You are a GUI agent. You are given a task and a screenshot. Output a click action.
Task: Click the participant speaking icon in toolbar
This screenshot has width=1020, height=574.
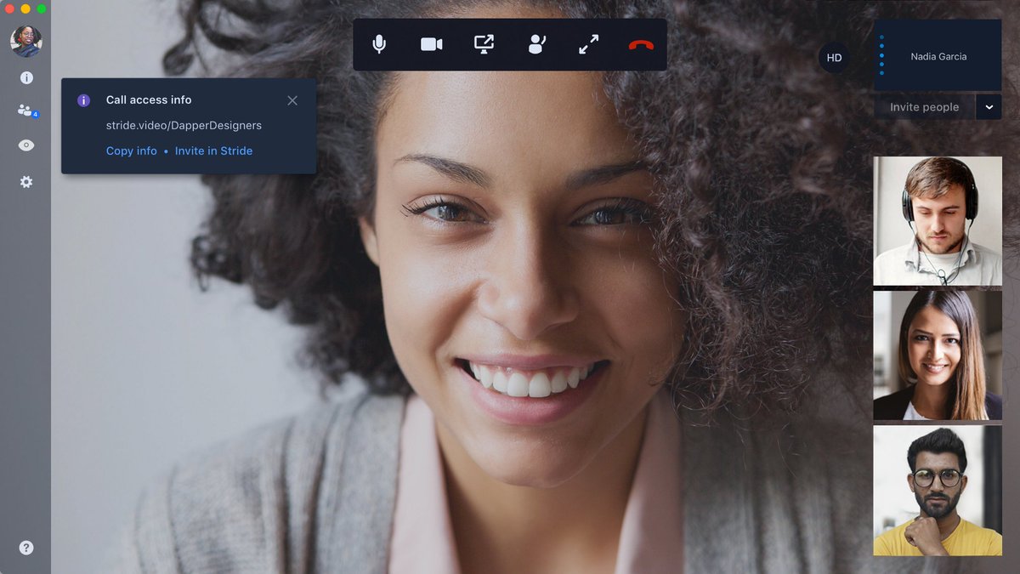[536, 44]
